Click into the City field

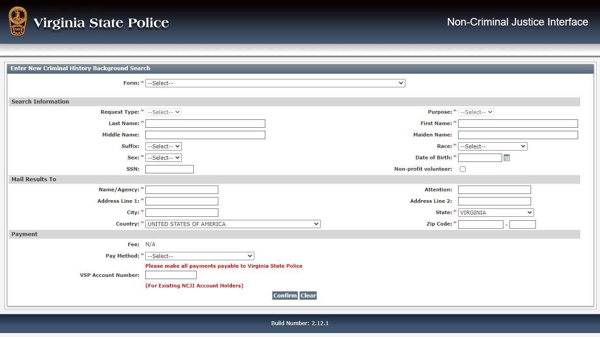(182, 213)
